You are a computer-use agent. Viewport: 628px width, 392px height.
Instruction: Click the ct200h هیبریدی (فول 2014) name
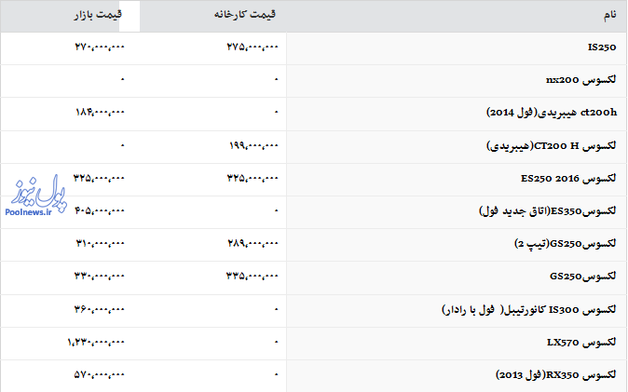[552, 114]
